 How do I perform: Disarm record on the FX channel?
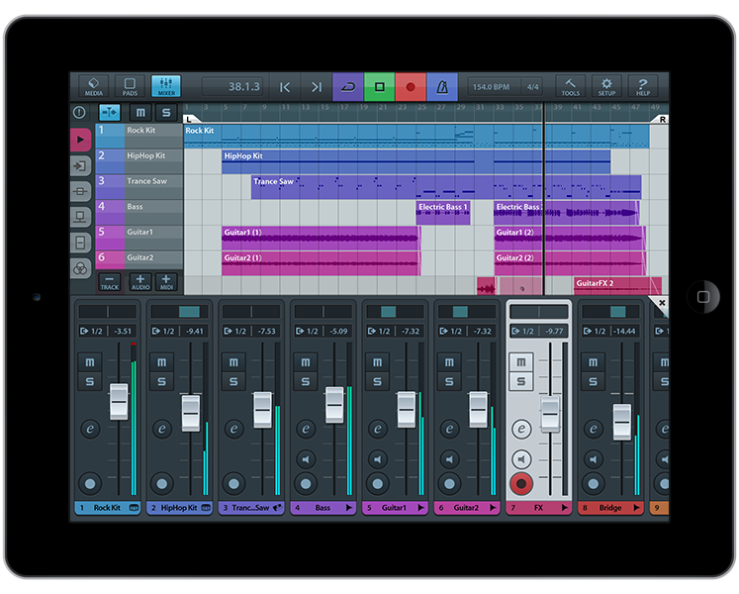tap(521, 483)
